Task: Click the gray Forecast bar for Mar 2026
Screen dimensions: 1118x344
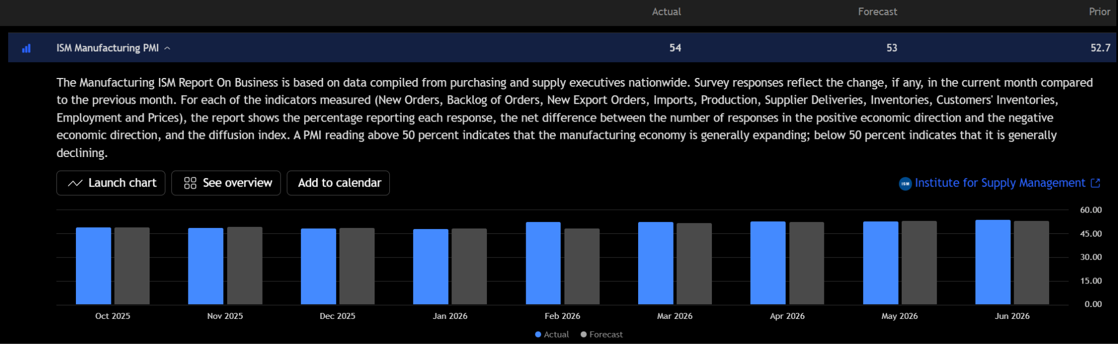Action: [x=694, y=264]
